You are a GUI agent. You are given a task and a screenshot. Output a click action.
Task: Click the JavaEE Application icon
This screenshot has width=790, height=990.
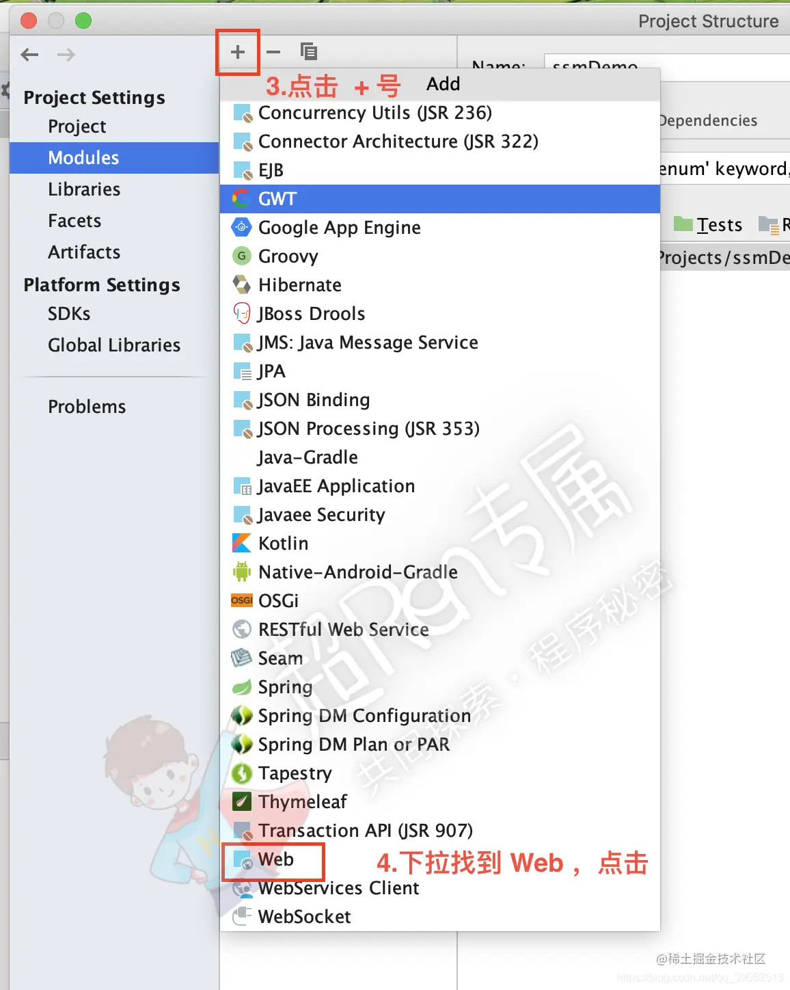click(243, 487)
